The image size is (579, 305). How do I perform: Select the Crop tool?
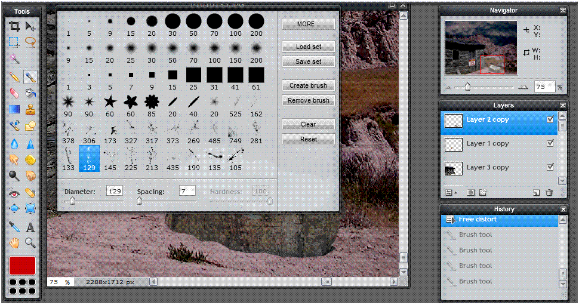pyautogui.click(x=14, y=26)
